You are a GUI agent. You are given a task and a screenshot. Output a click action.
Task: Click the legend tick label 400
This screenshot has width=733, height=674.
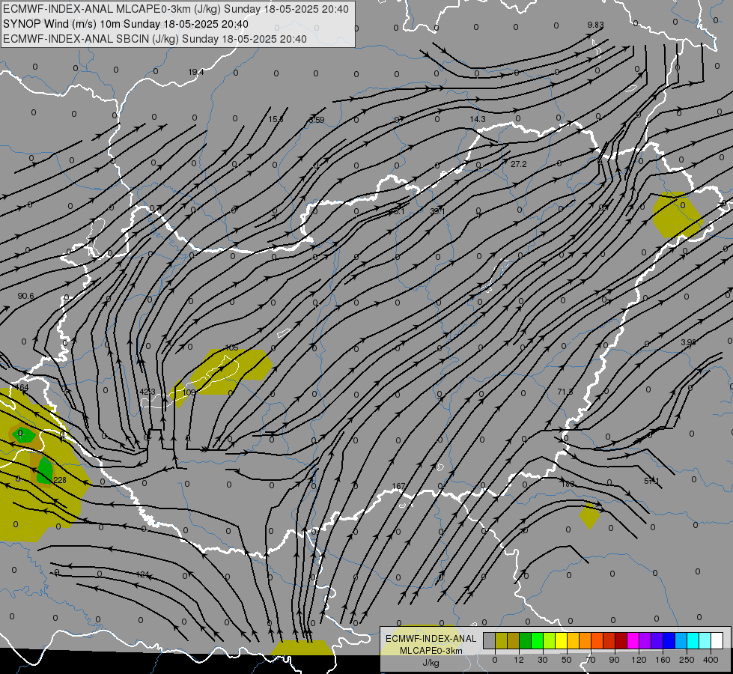point(711,660)
